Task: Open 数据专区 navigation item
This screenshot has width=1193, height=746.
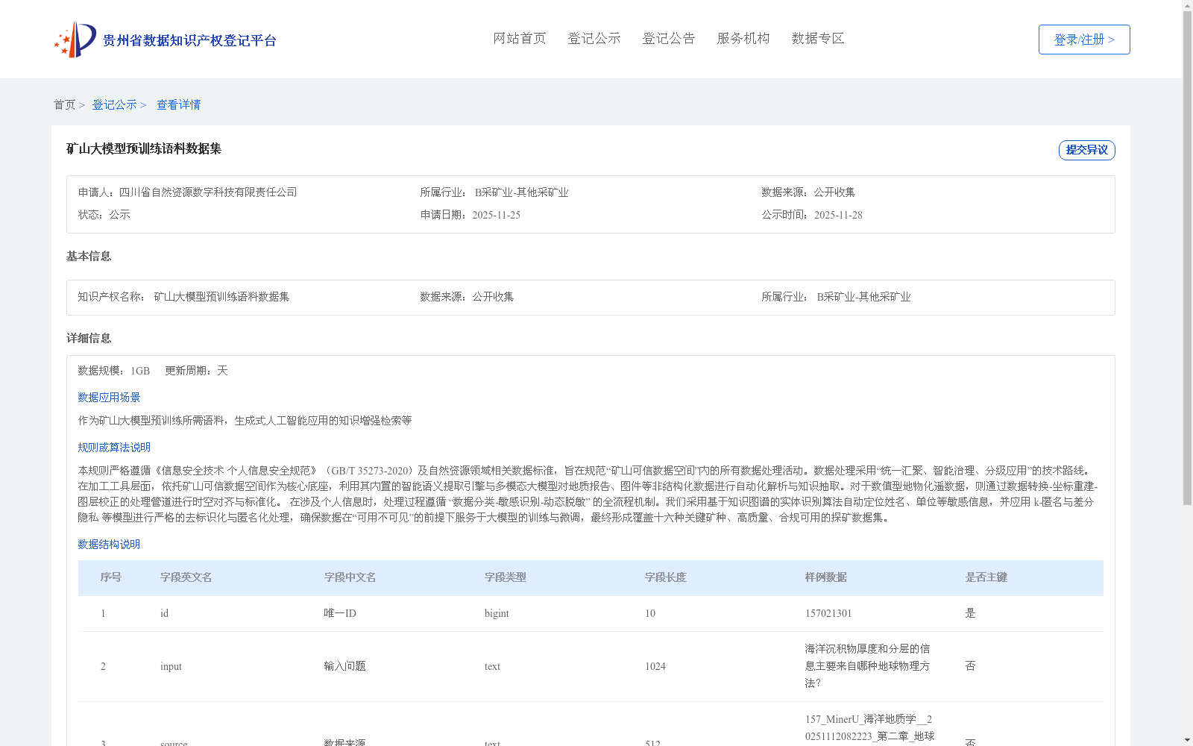Action: (x=818, y=38)
